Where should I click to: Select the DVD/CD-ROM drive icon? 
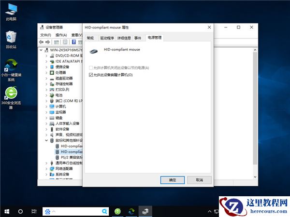click(52, 55)
